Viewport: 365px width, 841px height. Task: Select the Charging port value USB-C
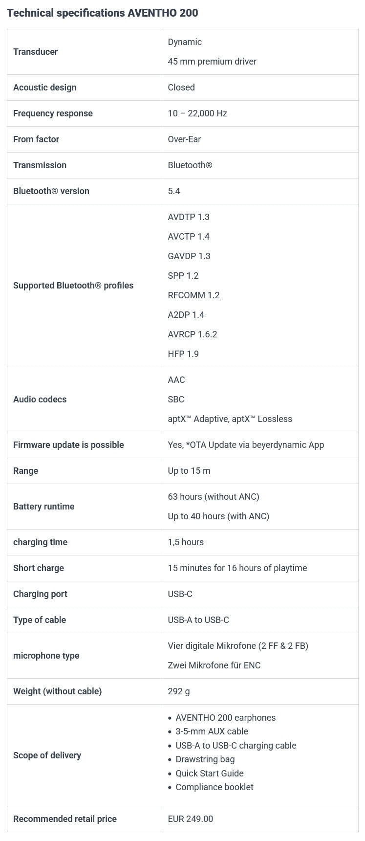tap(180, 594)
